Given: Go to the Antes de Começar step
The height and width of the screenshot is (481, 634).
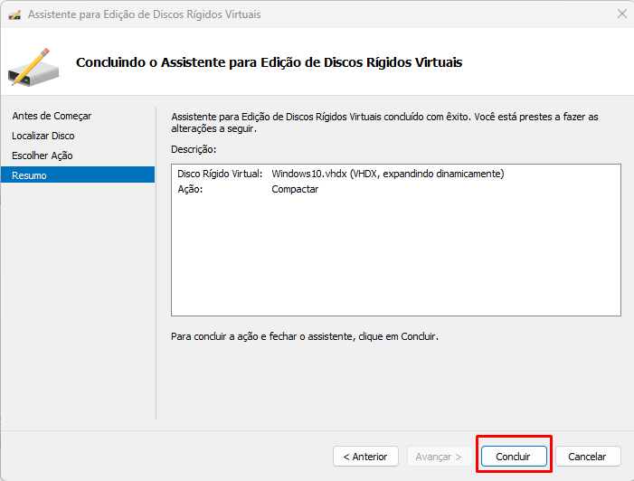Looking at the screenshot, I should [x=52, y=116].
